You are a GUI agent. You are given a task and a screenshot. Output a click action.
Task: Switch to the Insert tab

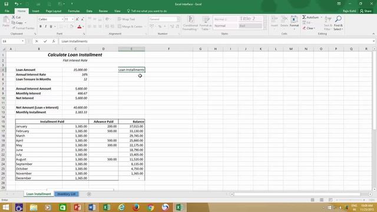click(35, 11)
